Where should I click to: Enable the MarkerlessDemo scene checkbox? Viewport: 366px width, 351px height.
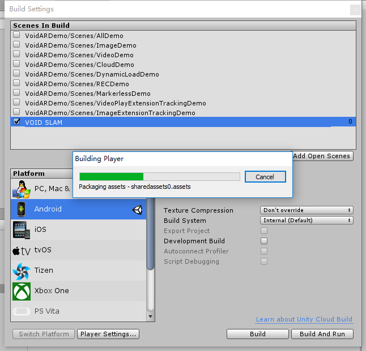(x=16, y=92)
